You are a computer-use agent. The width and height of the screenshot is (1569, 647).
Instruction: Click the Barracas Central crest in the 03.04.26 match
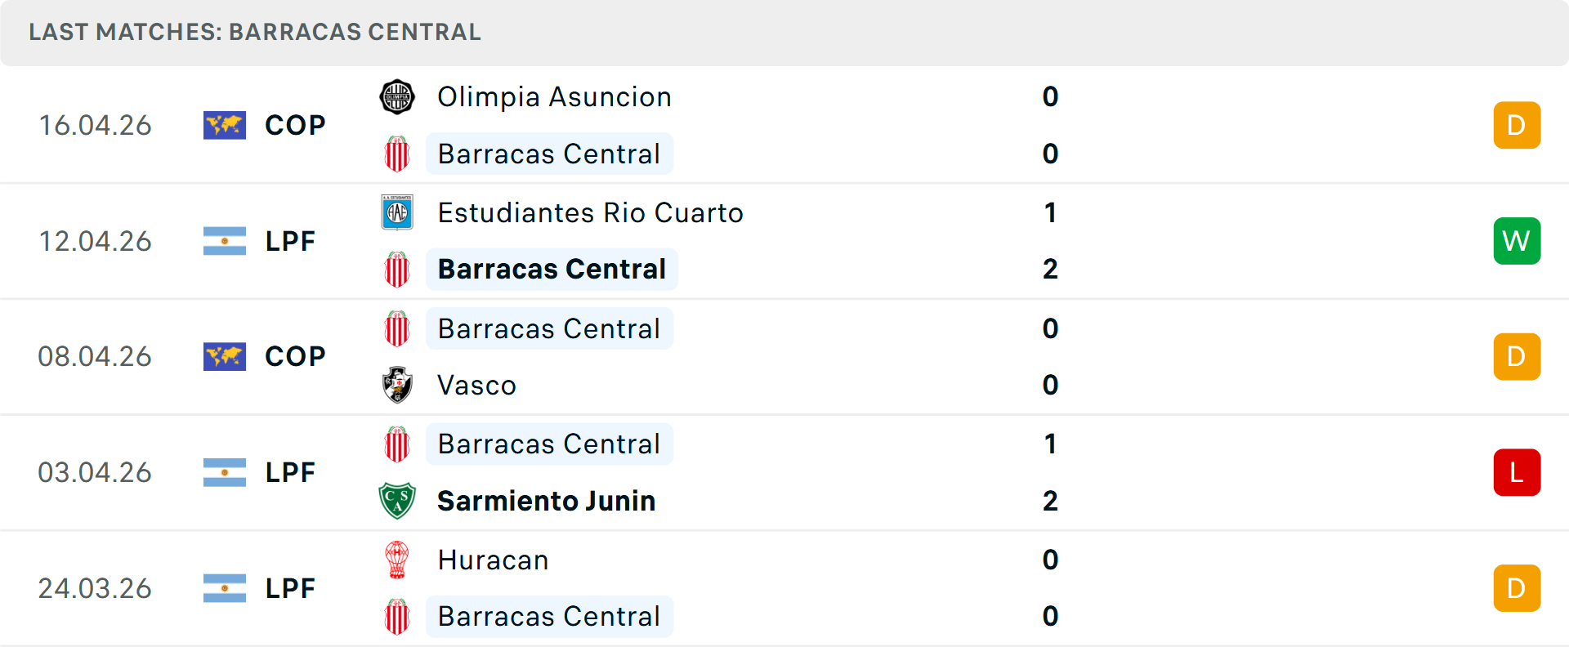click(x=397, y=444)
